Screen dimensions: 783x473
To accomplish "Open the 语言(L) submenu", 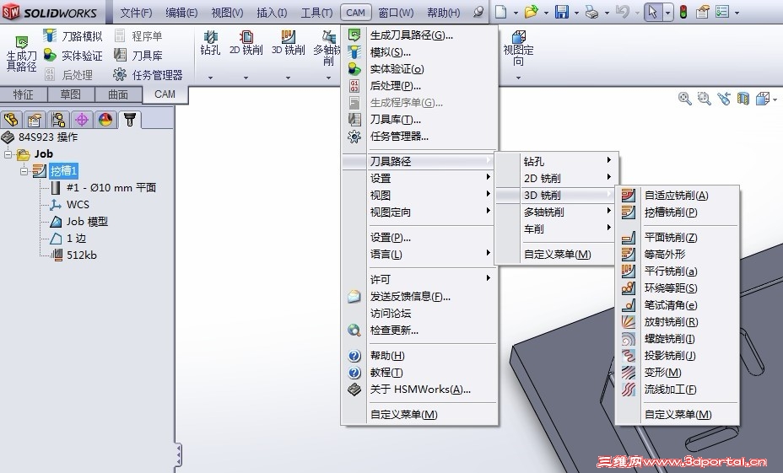I will click(x=419, y=254).
